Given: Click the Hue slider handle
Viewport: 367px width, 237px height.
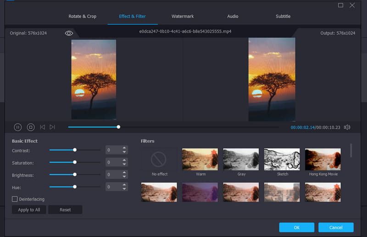Looking at the screenshot, I should (75, 187).
